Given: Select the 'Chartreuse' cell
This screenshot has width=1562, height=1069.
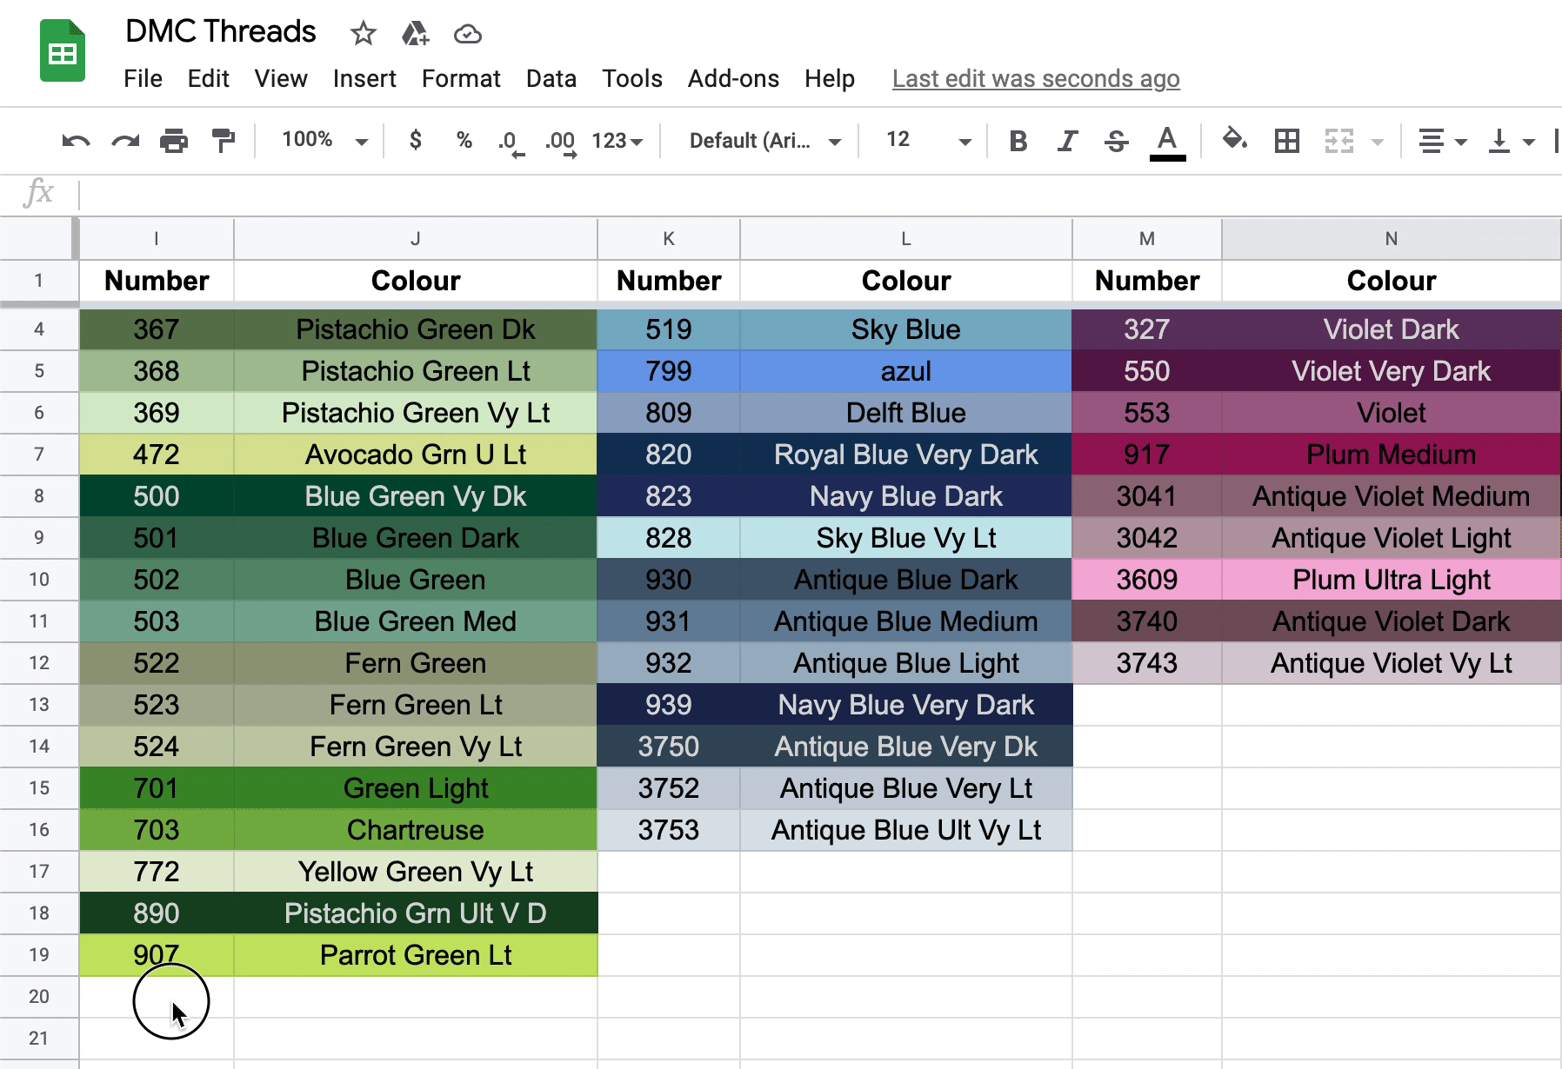Looking at the screenshot, I should (416, 830).
